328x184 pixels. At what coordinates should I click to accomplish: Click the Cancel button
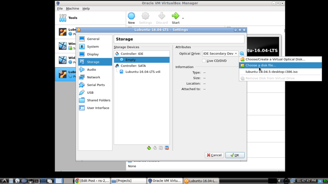point(214,155)
